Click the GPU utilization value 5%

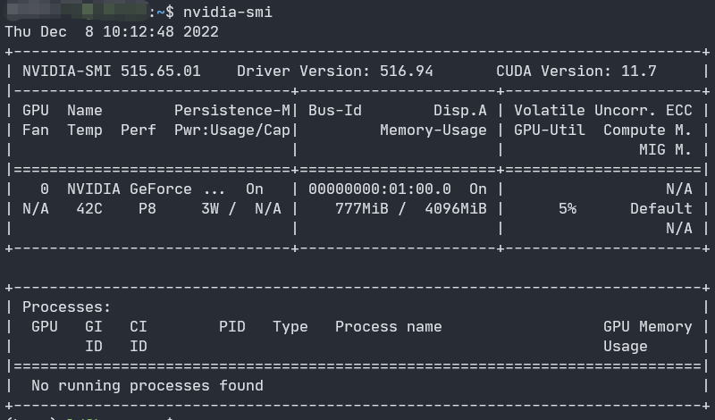(x=568, y=209)
